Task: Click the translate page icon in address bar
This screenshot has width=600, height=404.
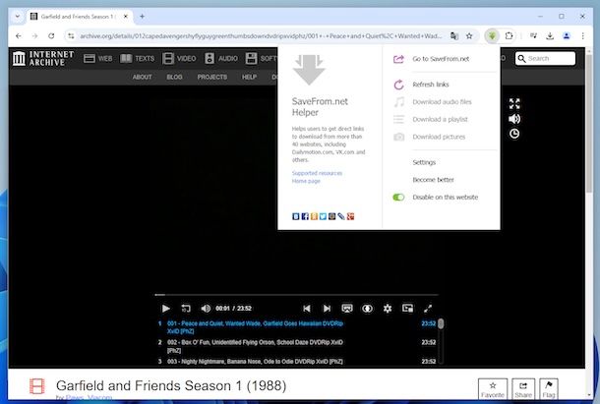Action: (454, 36)
